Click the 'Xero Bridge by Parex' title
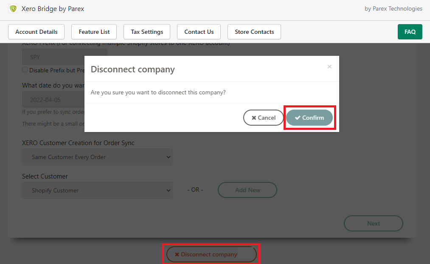The height and width of the screenshot is (264, 430). click(53, 9)
